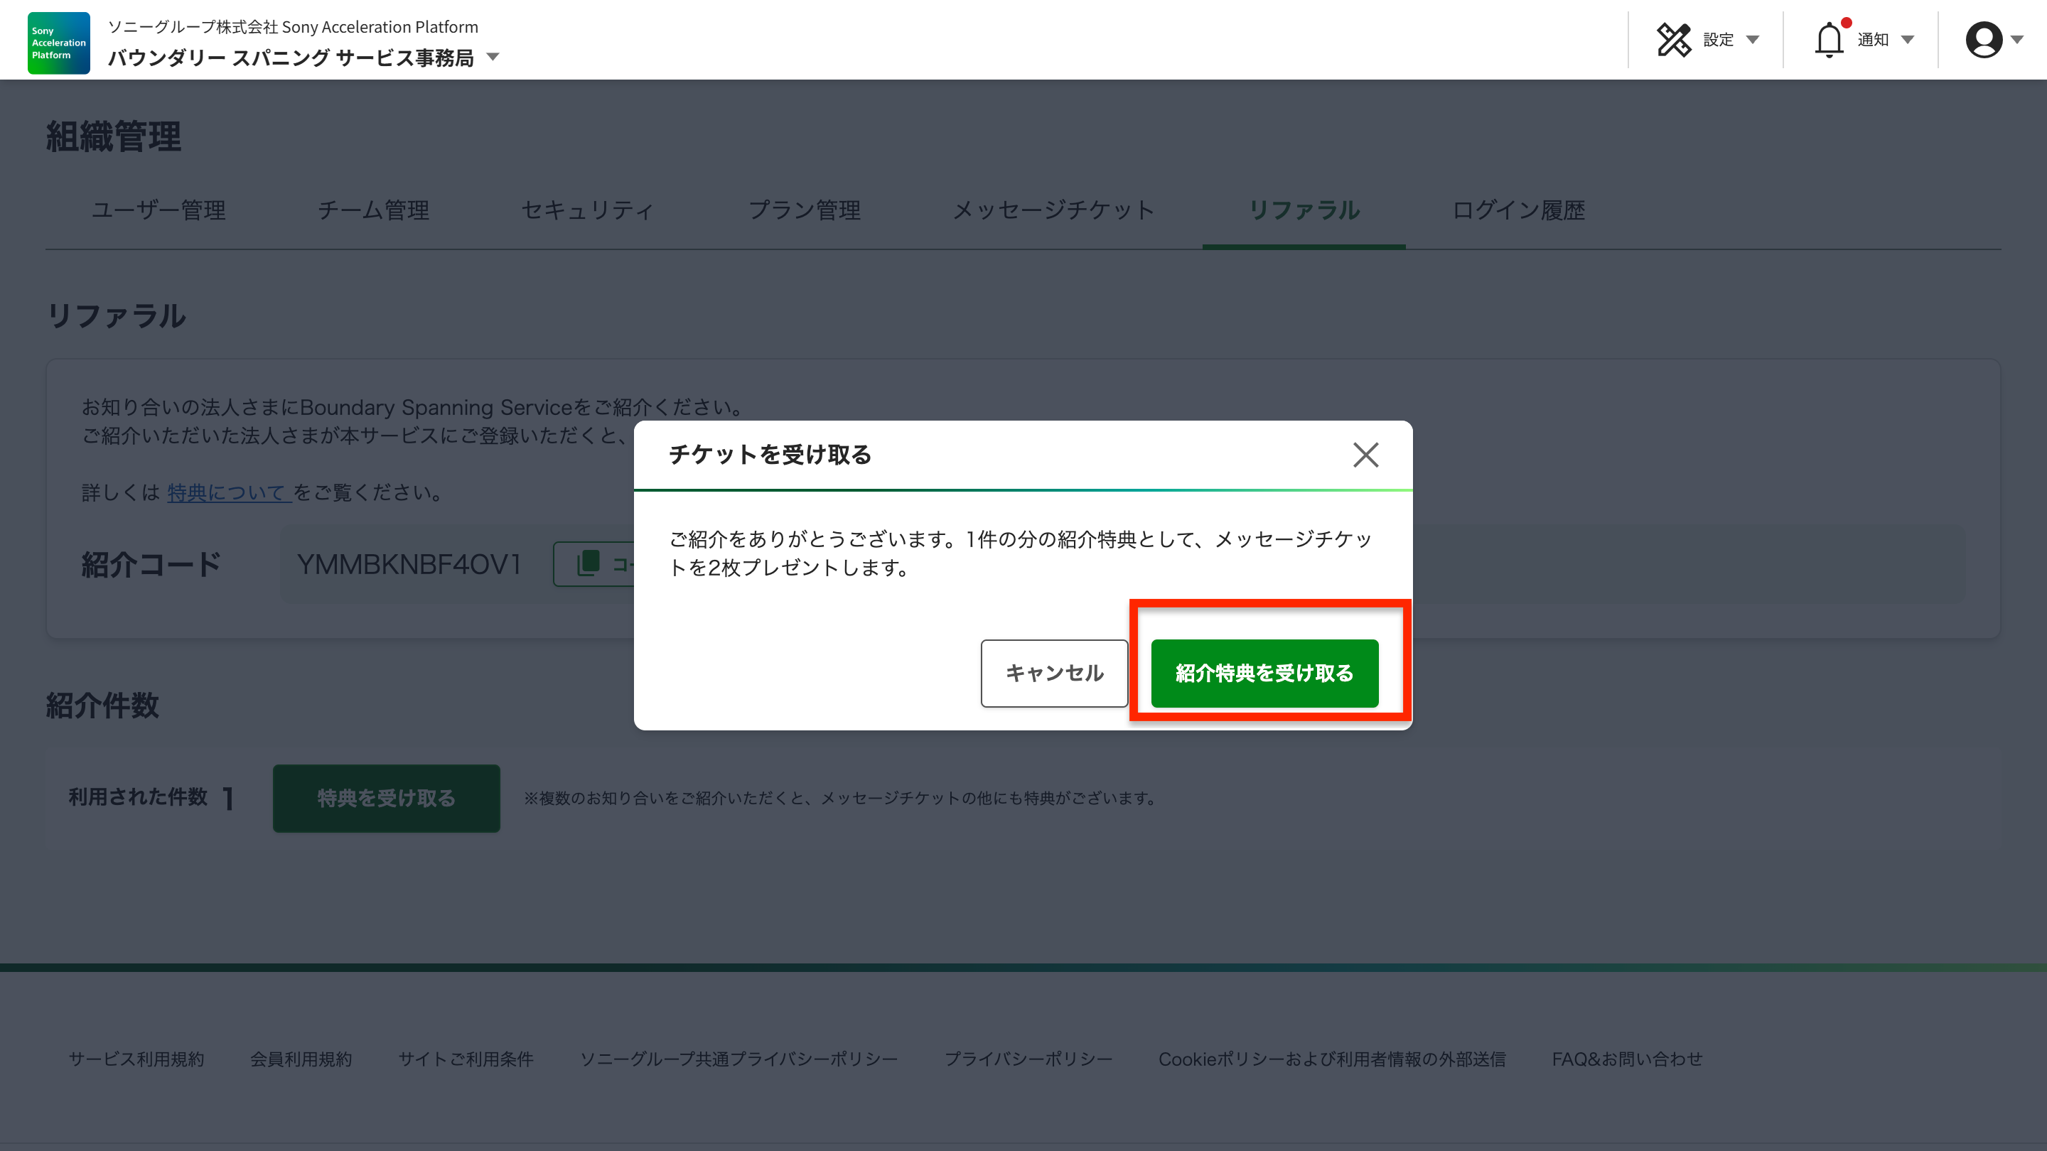Open the user account avatar icon
Viewport: 2047px width, 1151px height.
[1984, 40]
